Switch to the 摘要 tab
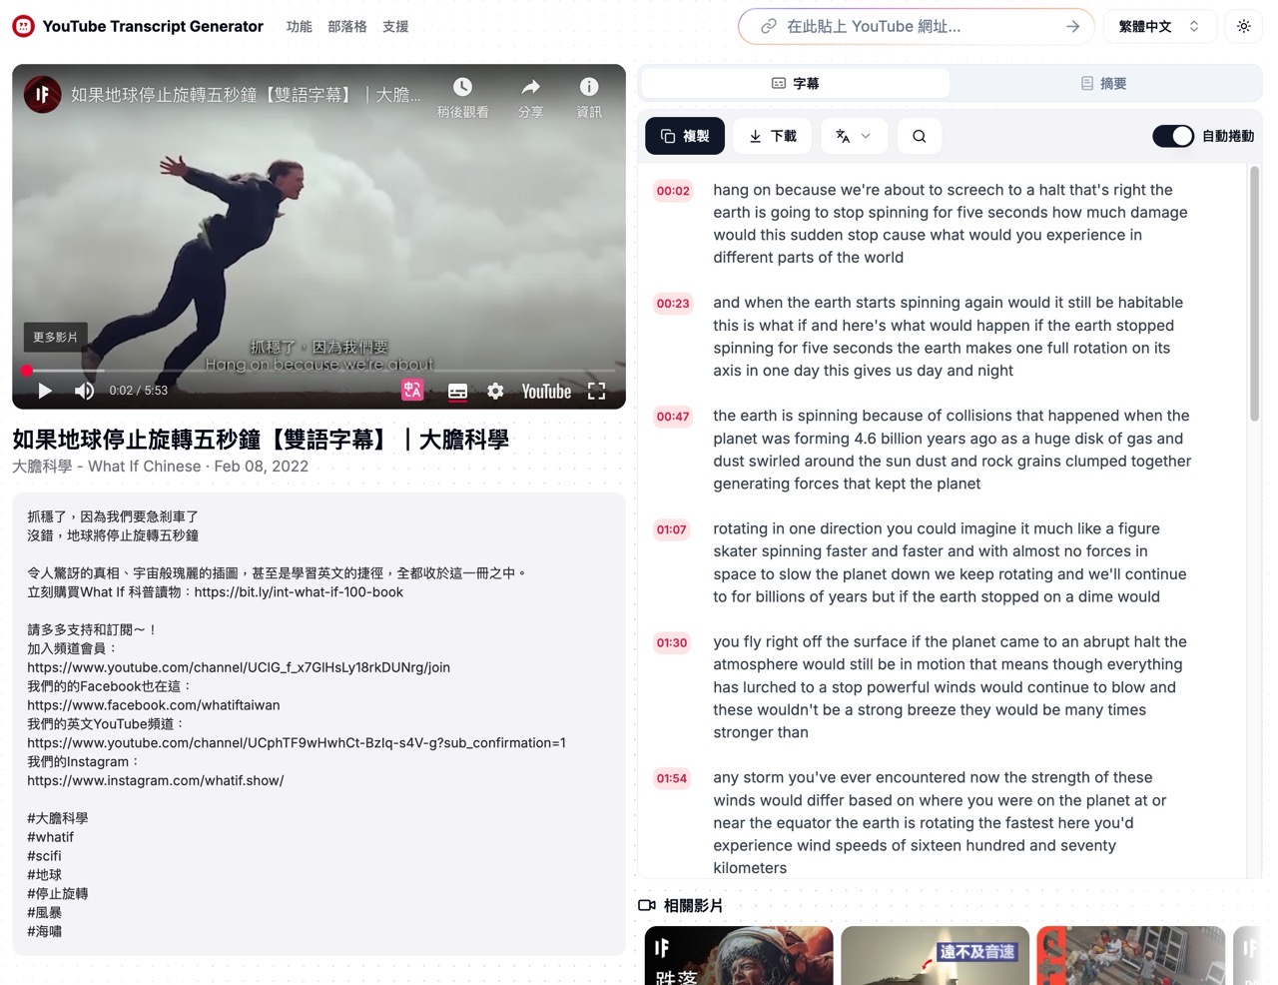 (x=1103, y=84)
